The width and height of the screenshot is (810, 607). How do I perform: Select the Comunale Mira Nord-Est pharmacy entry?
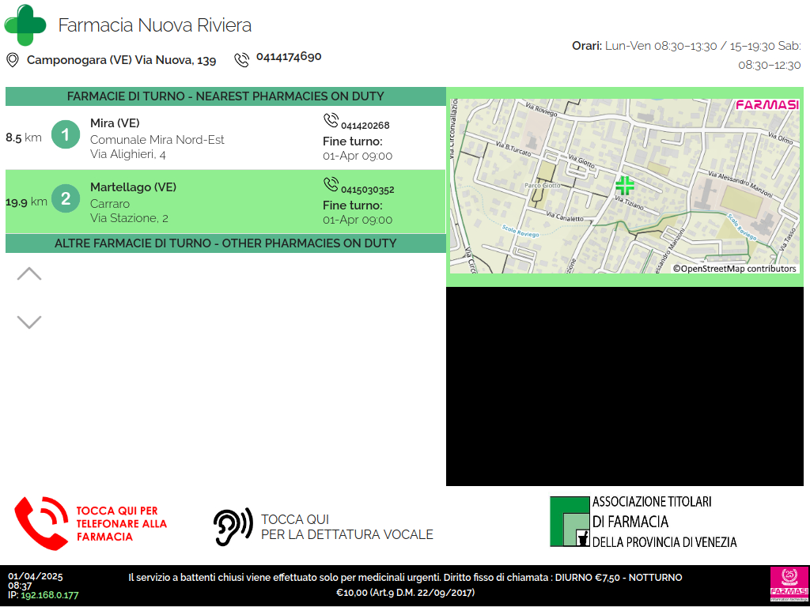tap(157, 139)
